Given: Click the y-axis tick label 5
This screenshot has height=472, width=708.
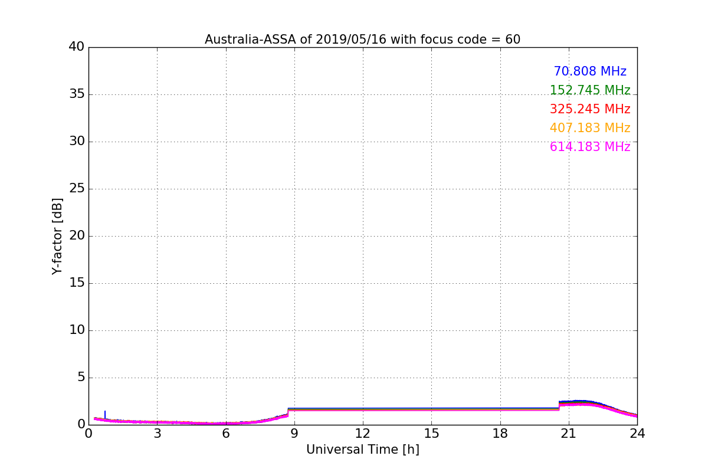Looking at the screenshot, I should [81, 377].
